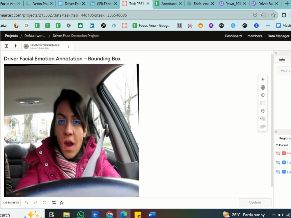
Task: Switch to Info panel tab
Action: (x=282, y=60)
